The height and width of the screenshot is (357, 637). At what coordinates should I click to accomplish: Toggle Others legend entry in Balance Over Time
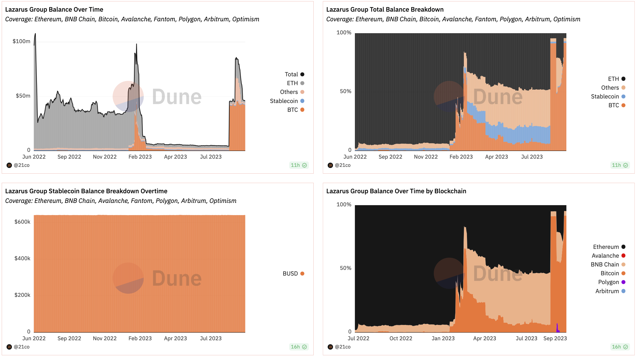(292, 92)
